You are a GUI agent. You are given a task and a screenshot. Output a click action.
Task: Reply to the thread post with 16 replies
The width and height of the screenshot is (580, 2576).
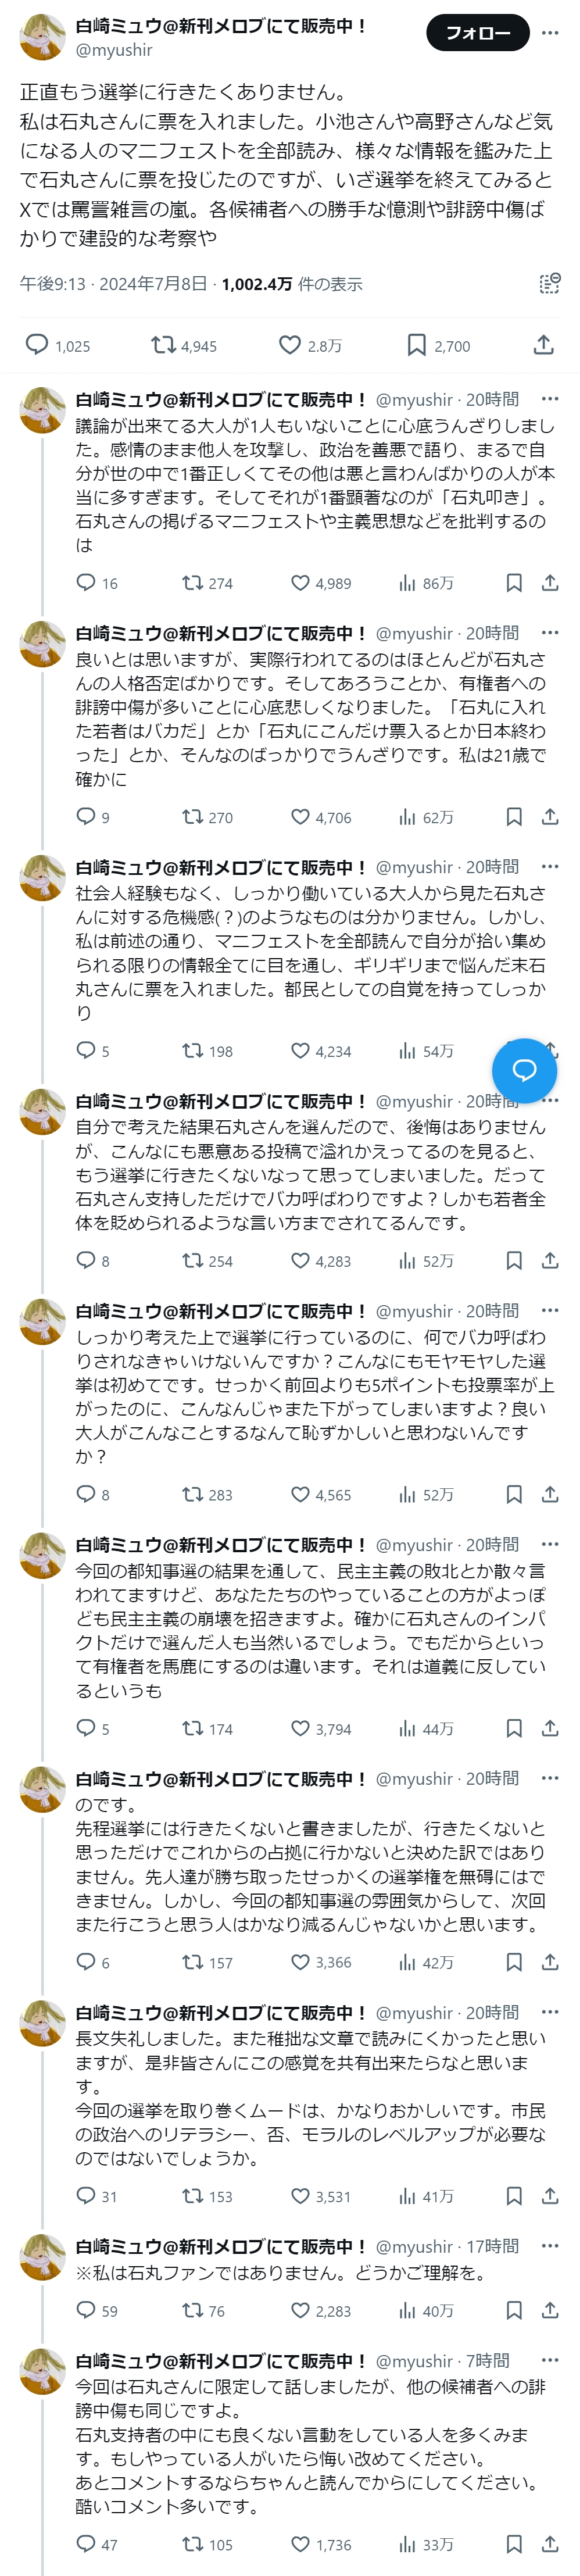point(86,583)
